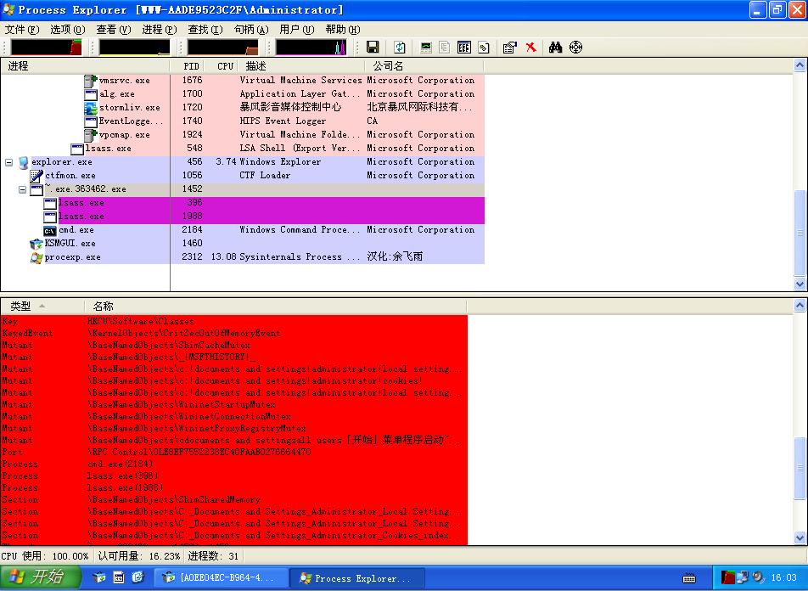The width and height of the screenshot is (808, 591).
Task: Select the handle row cmd.exe(2184)
Action: 234,464
